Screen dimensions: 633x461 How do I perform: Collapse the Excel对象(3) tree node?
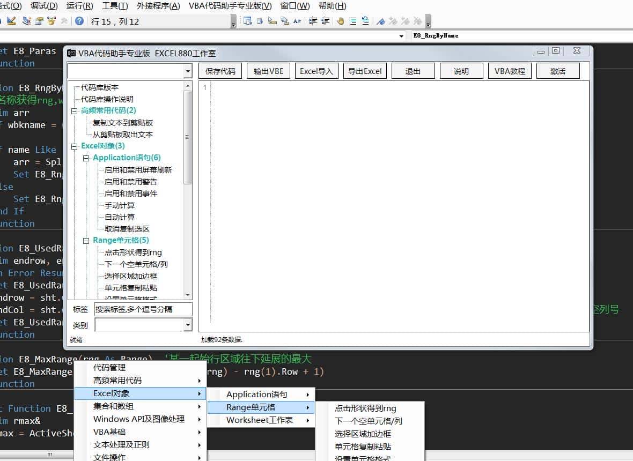pyautogui.click(x=74, y=146)
